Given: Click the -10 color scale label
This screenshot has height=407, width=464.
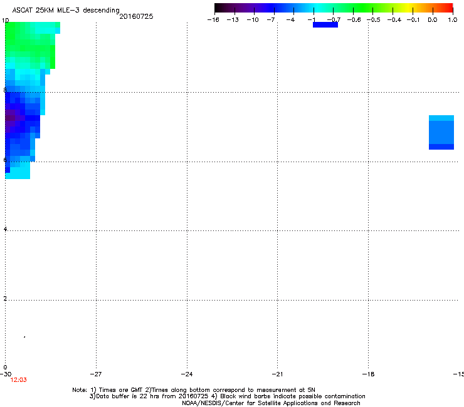Looking at the screenshot, I should [x=253, y=20].
